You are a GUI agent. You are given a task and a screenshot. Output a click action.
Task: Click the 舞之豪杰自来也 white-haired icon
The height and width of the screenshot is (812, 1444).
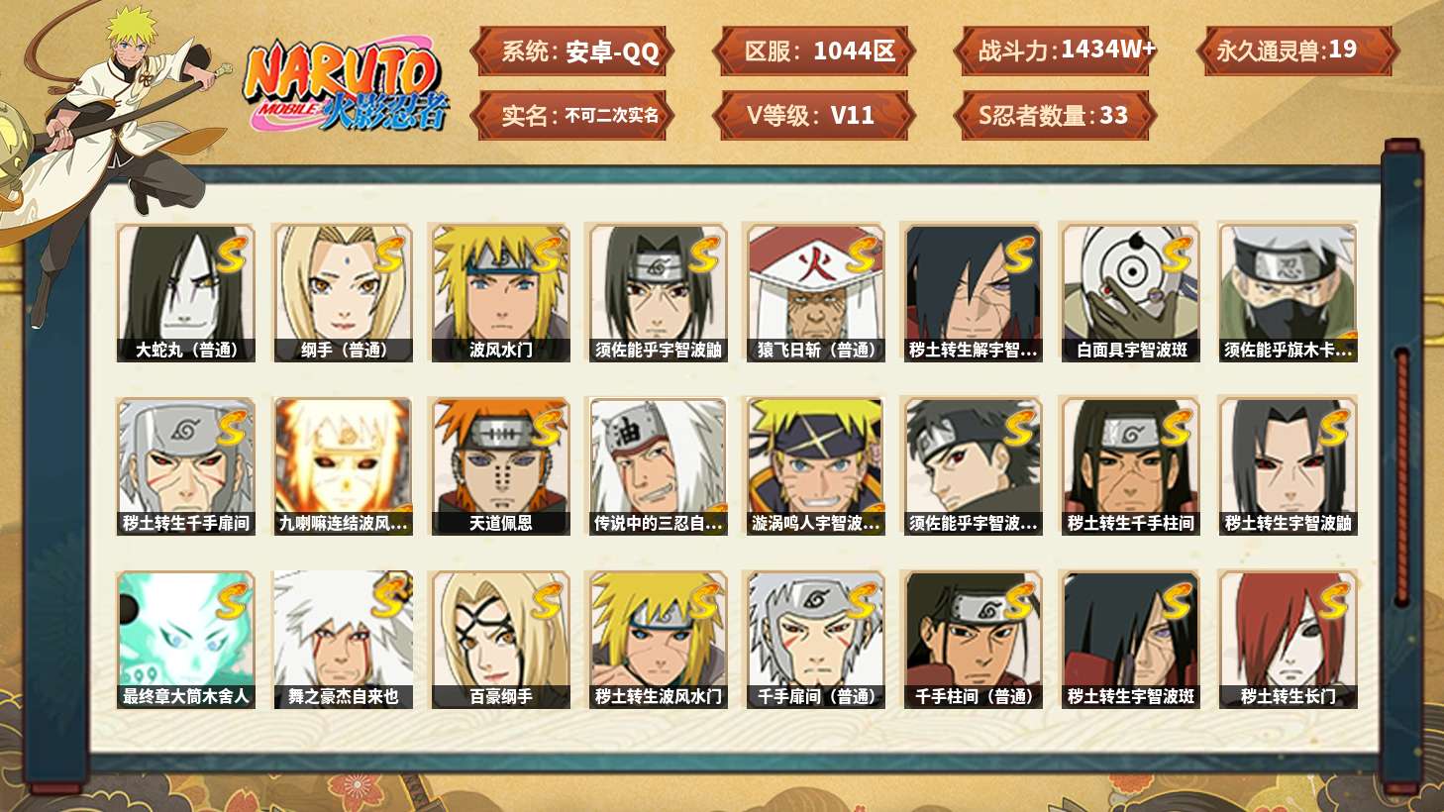point(343,640)
